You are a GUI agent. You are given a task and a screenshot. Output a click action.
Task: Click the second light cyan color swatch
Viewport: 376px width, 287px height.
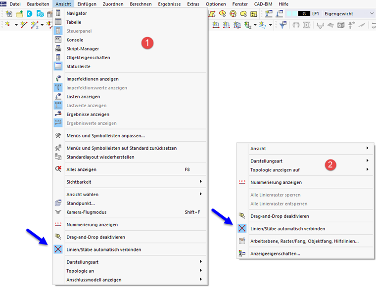(294, 14)
